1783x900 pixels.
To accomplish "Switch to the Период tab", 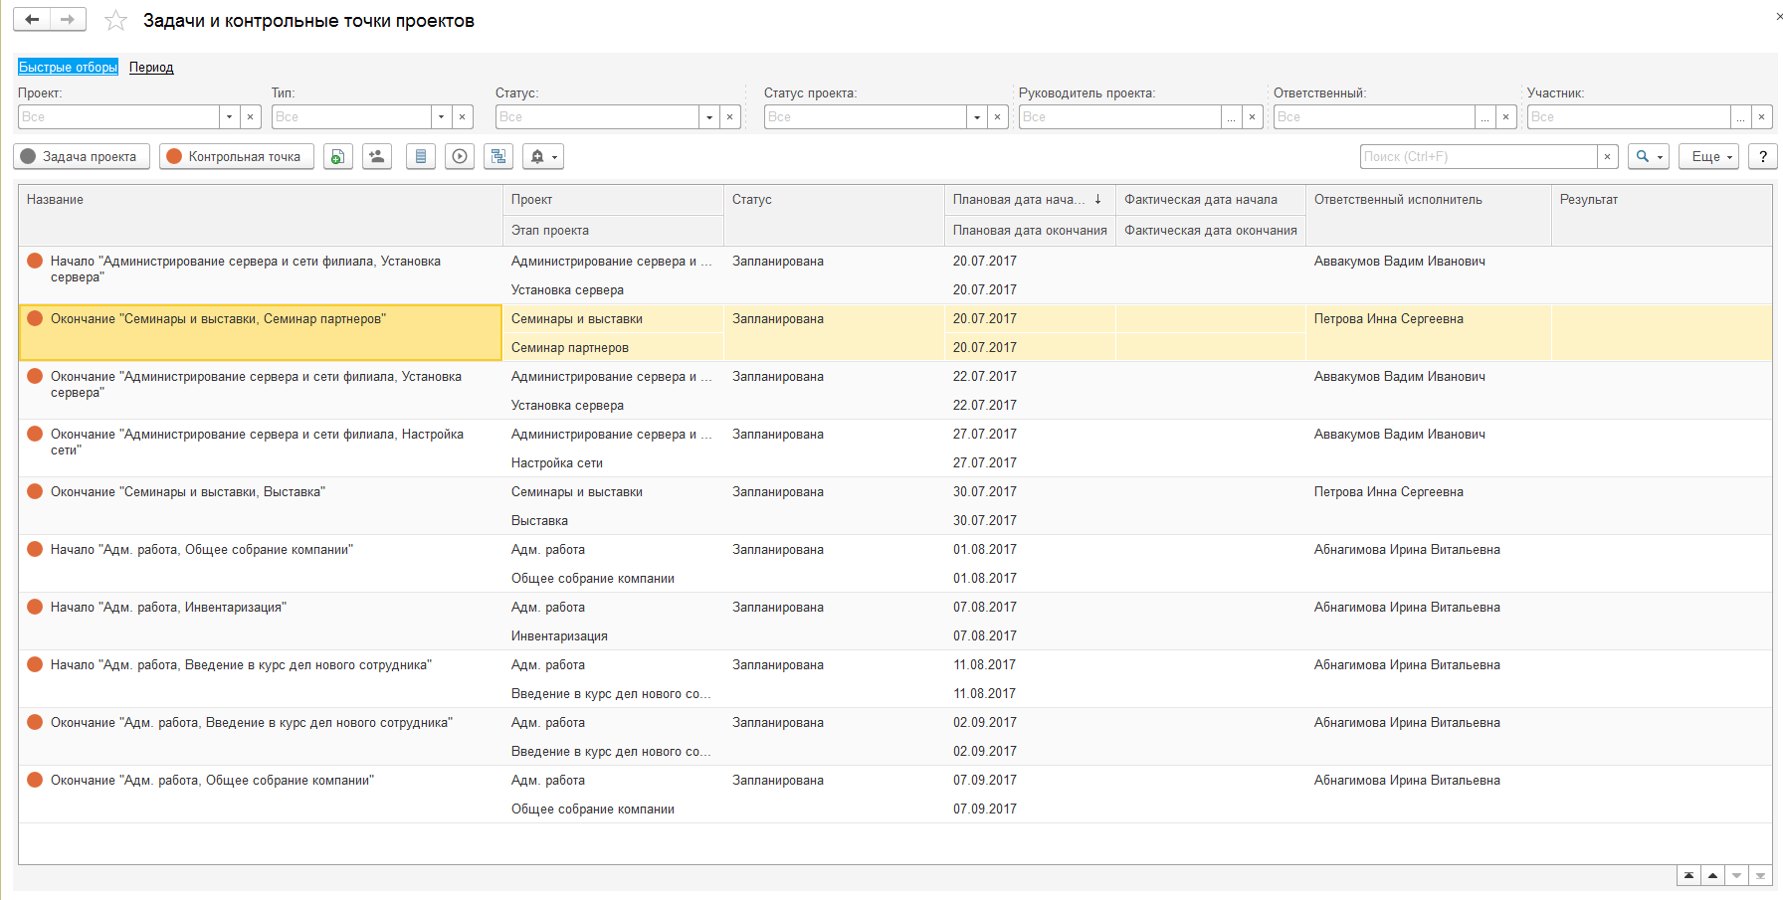I will pos(151,68).
